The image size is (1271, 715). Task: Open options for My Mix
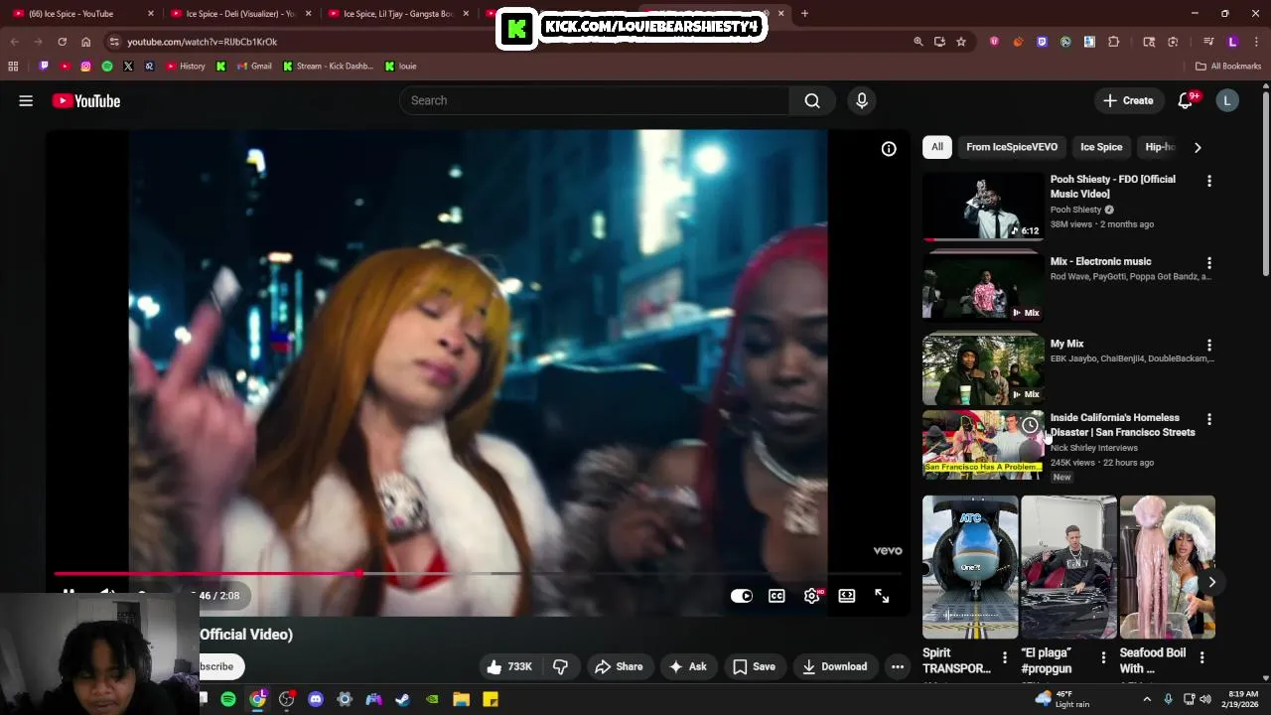[1209, 345]
